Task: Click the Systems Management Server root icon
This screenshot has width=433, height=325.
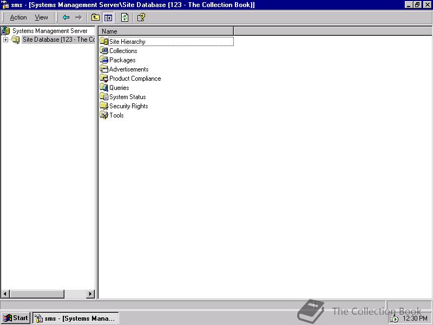Action: point(6,31)
